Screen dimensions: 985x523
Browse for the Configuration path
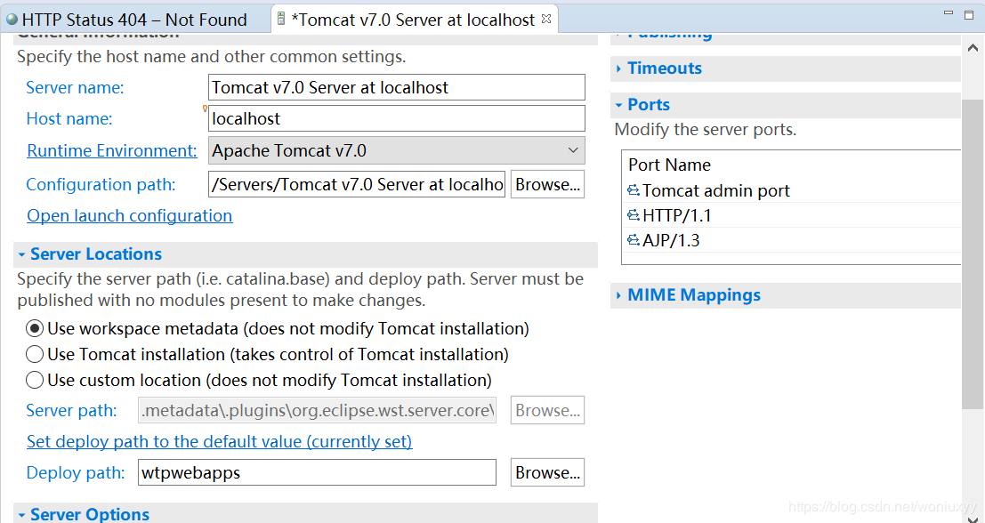pyautogui.click(x=548, y=184)
